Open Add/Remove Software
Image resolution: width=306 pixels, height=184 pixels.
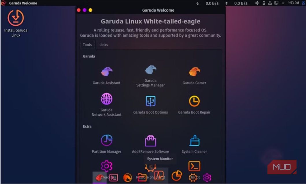pyautogui.click(x=151, y=144)
